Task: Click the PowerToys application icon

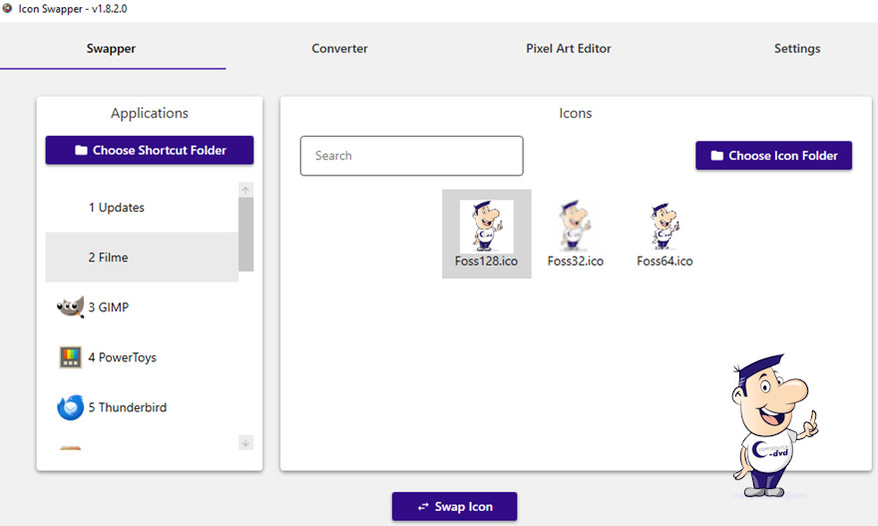Action: [71, 357]
